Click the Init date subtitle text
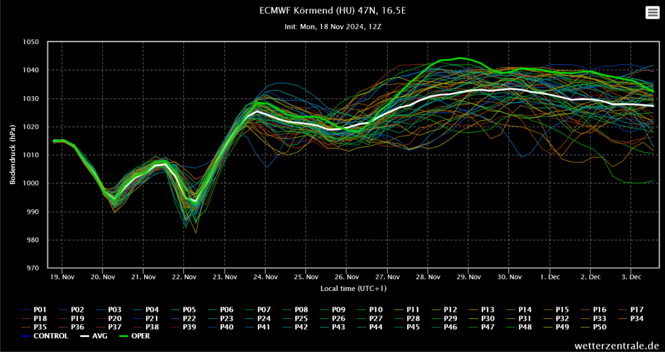The image size is (665, 352). pyautogui.click(x=332, y=27)
